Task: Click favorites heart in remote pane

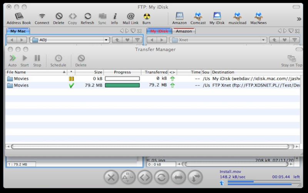Action: coord(285,40)
